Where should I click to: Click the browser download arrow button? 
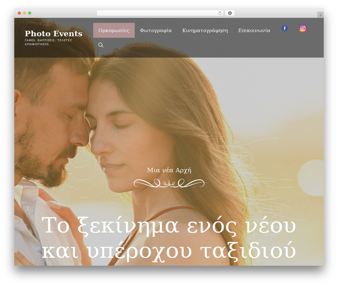[x=230, y=13]
